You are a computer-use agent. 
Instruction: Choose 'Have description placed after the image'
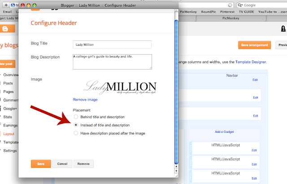tap(76, 133)
